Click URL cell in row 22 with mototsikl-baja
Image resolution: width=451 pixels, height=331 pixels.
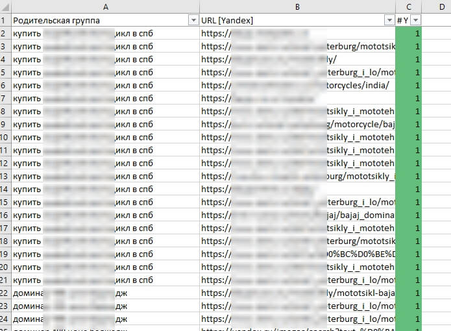coord(297,293)
